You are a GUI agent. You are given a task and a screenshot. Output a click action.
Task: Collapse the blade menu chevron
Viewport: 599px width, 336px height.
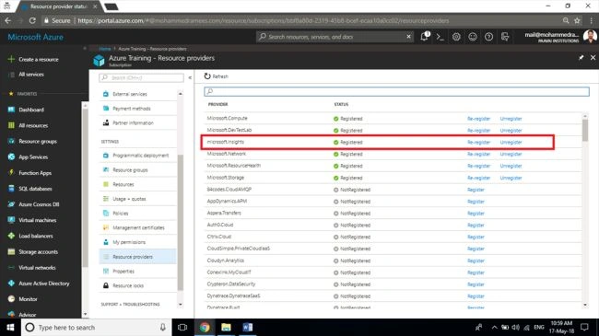point(190,77)
